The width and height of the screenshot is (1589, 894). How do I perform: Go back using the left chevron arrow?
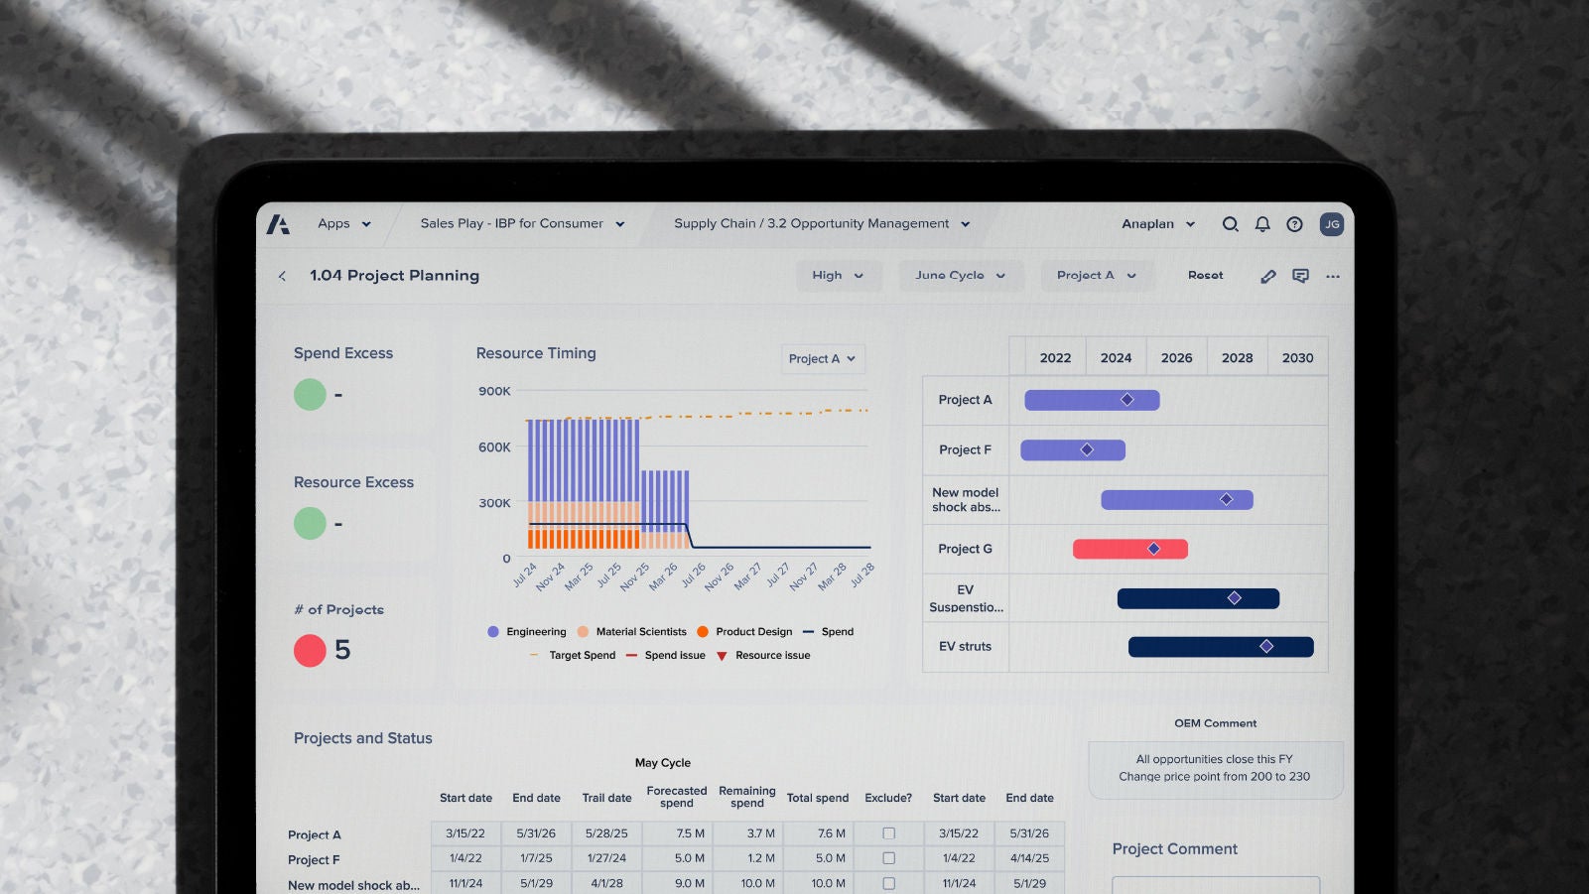(282, 276)
